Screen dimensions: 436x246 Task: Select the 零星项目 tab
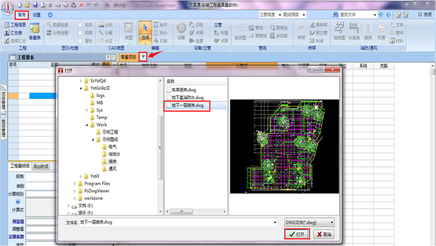(128, 57)
